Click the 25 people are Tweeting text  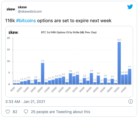(61, 112)
